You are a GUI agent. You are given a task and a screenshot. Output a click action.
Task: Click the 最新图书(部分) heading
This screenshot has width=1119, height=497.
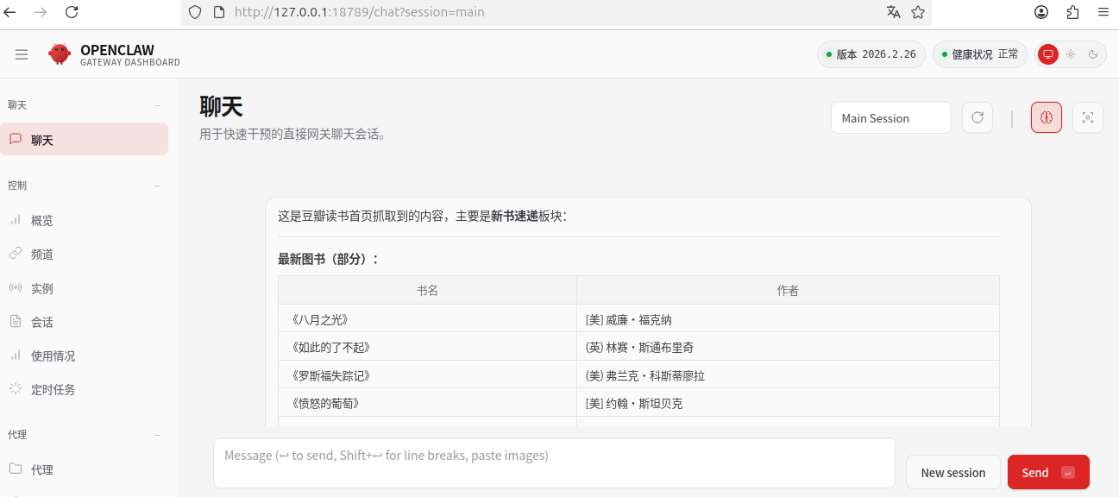point(328,259)
